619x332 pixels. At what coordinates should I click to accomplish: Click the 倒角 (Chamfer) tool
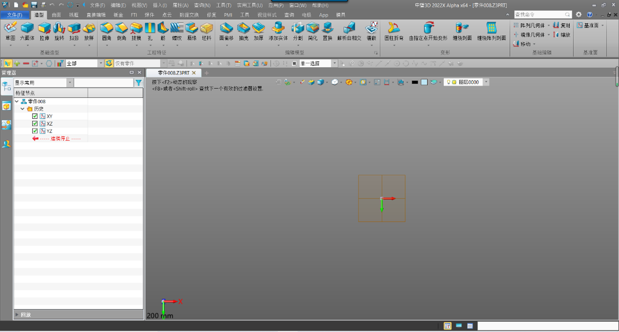[x=121, y=31]
